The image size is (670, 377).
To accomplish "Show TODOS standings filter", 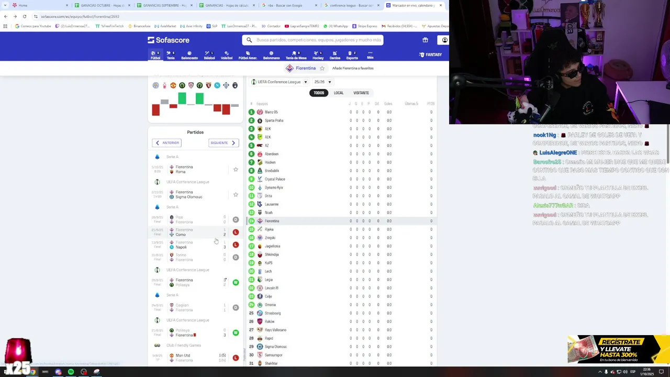I will pyautogui.click(x=319, y=93).
